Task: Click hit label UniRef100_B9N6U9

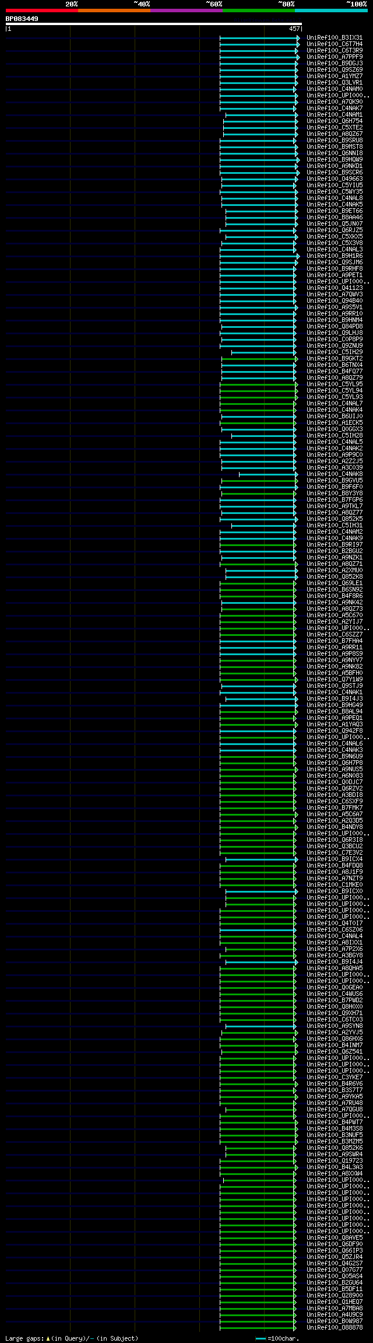Action: [335, 757]
